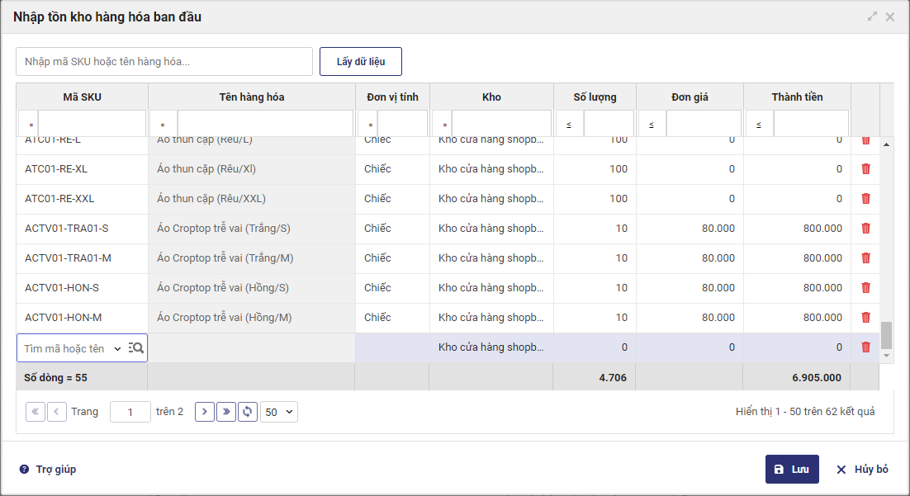Focus the SKU or product name search field
This screenshot has height=496, width=910.
tap(164, 62)
